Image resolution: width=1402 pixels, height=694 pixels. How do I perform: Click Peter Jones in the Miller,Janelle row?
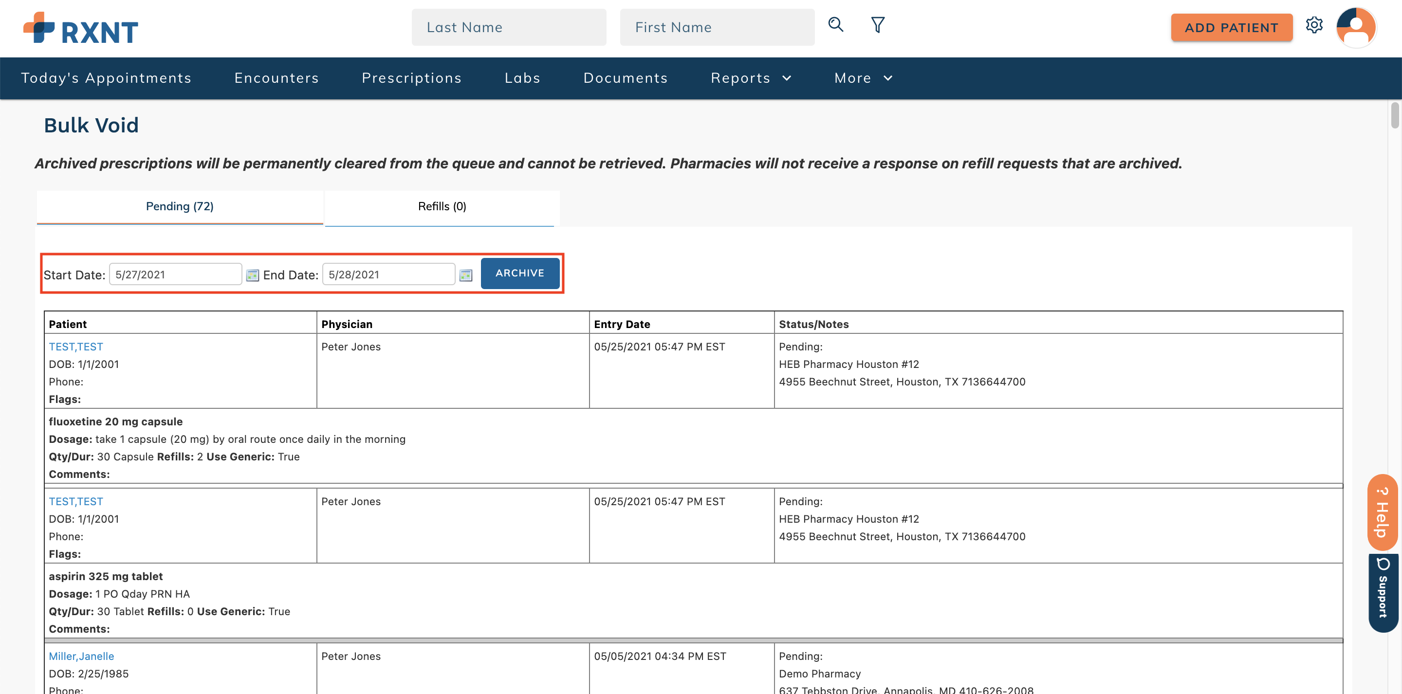click(x=351, y=656)
